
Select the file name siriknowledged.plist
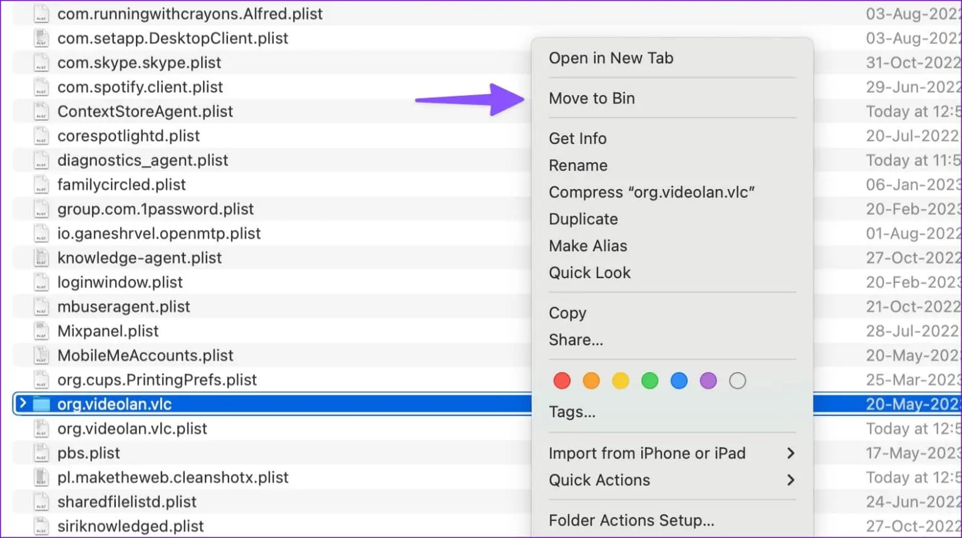pos(131,527)
